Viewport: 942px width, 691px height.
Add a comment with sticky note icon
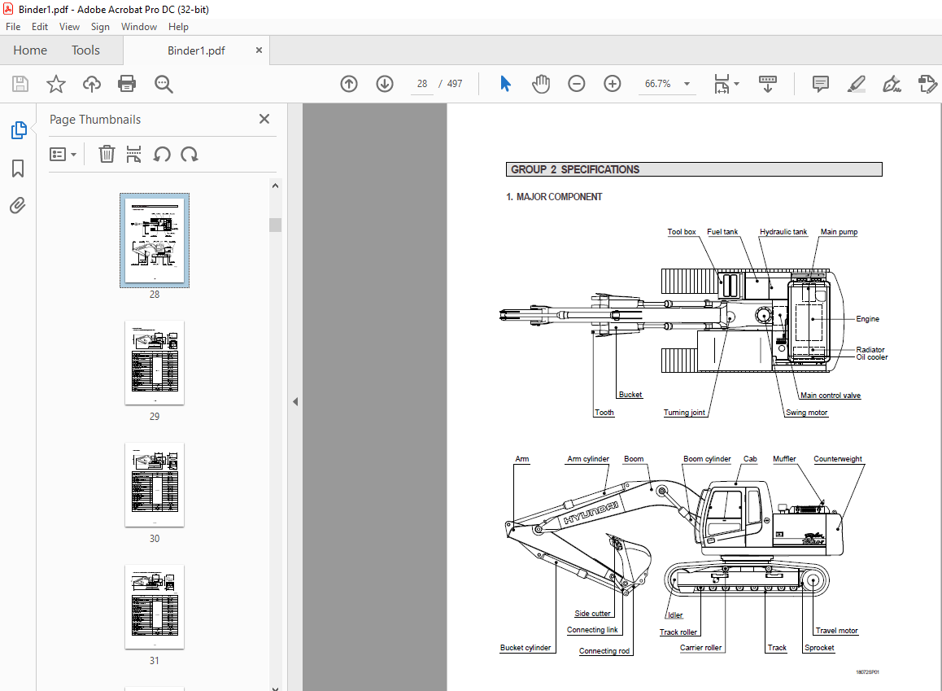[820, 84]
